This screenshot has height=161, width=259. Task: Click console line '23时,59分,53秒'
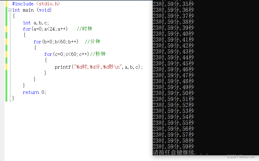tap(173, 111)
